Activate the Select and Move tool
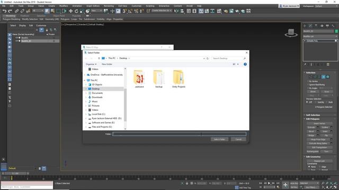 70,11
